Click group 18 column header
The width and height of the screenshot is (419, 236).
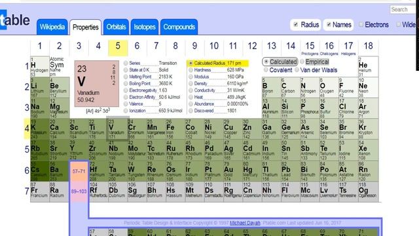click(369, 48)
